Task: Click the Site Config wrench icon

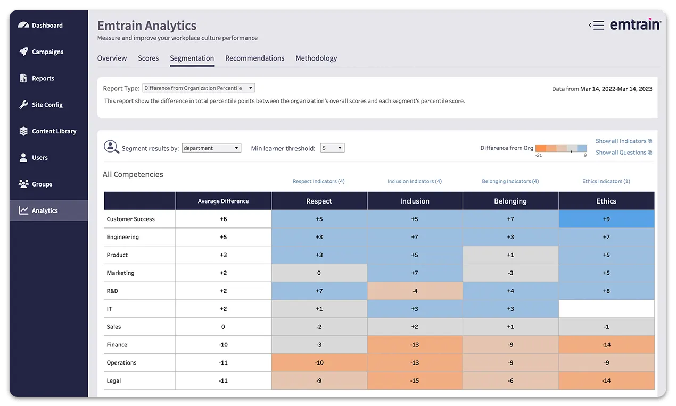Action: point(23,105)
